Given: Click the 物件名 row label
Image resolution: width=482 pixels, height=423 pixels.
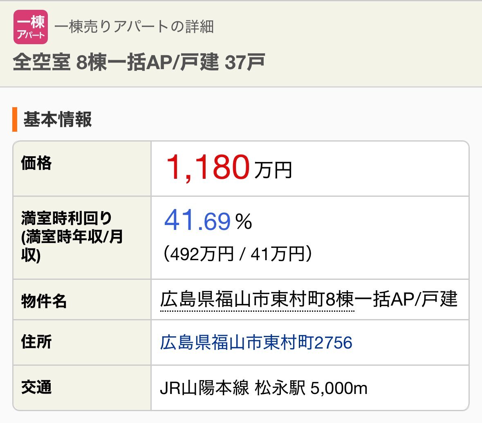Looking at the screenshot, I should tap(44, 301).
